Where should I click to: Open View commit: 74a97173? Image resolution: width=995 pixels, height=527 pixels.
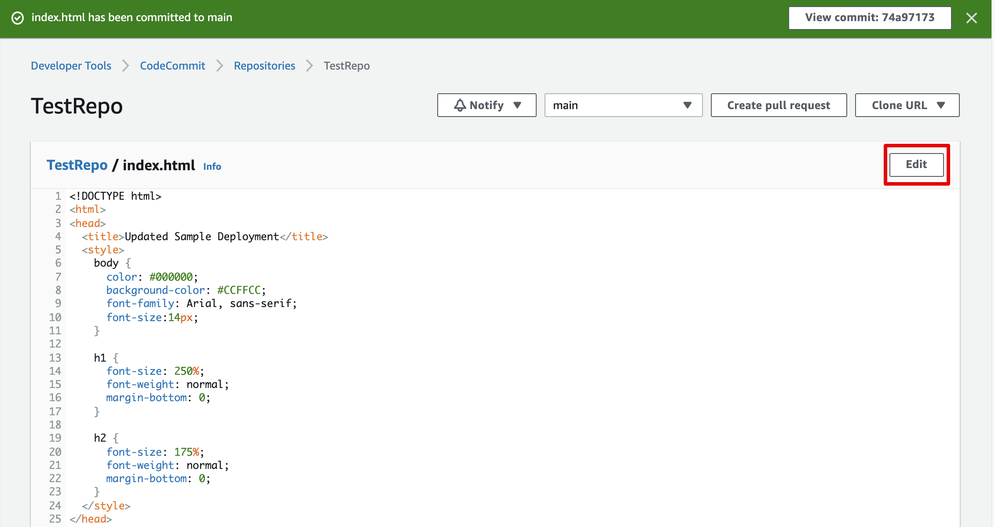pos(869,18)
